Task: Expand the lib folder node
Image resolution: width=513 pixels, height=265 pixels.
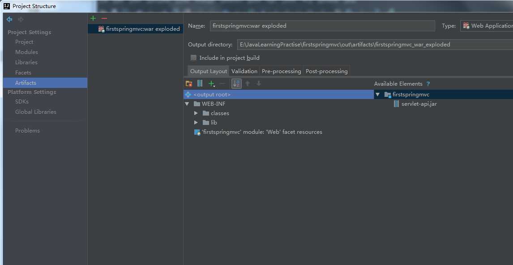Action: pyautogui.click(x=196, y=123)
